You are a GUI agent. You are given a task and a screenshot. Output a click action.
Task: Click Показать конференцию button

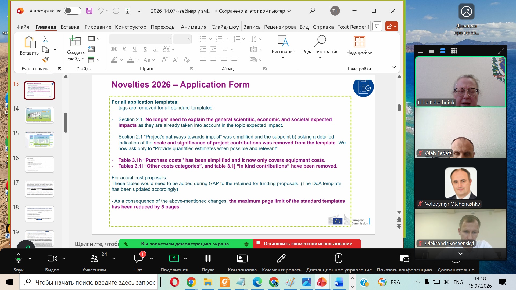tap(404, 262)
